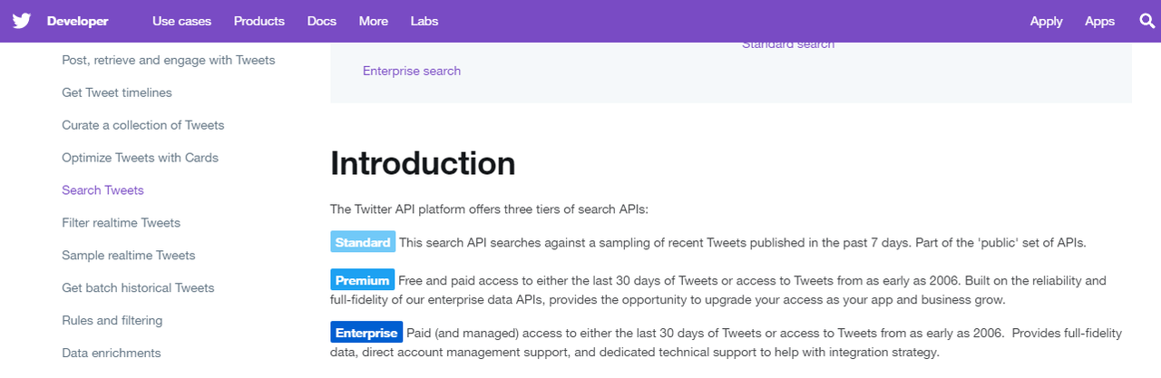
Task: Open the Apps page
Action: pyautogui.click(x=1100, y=21)
